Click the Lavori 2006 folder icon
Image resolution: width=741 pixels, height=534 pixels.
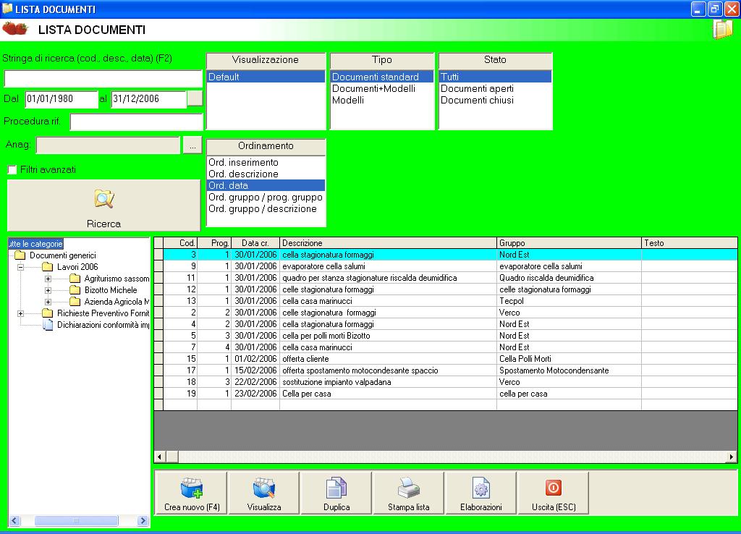point(47,267)
